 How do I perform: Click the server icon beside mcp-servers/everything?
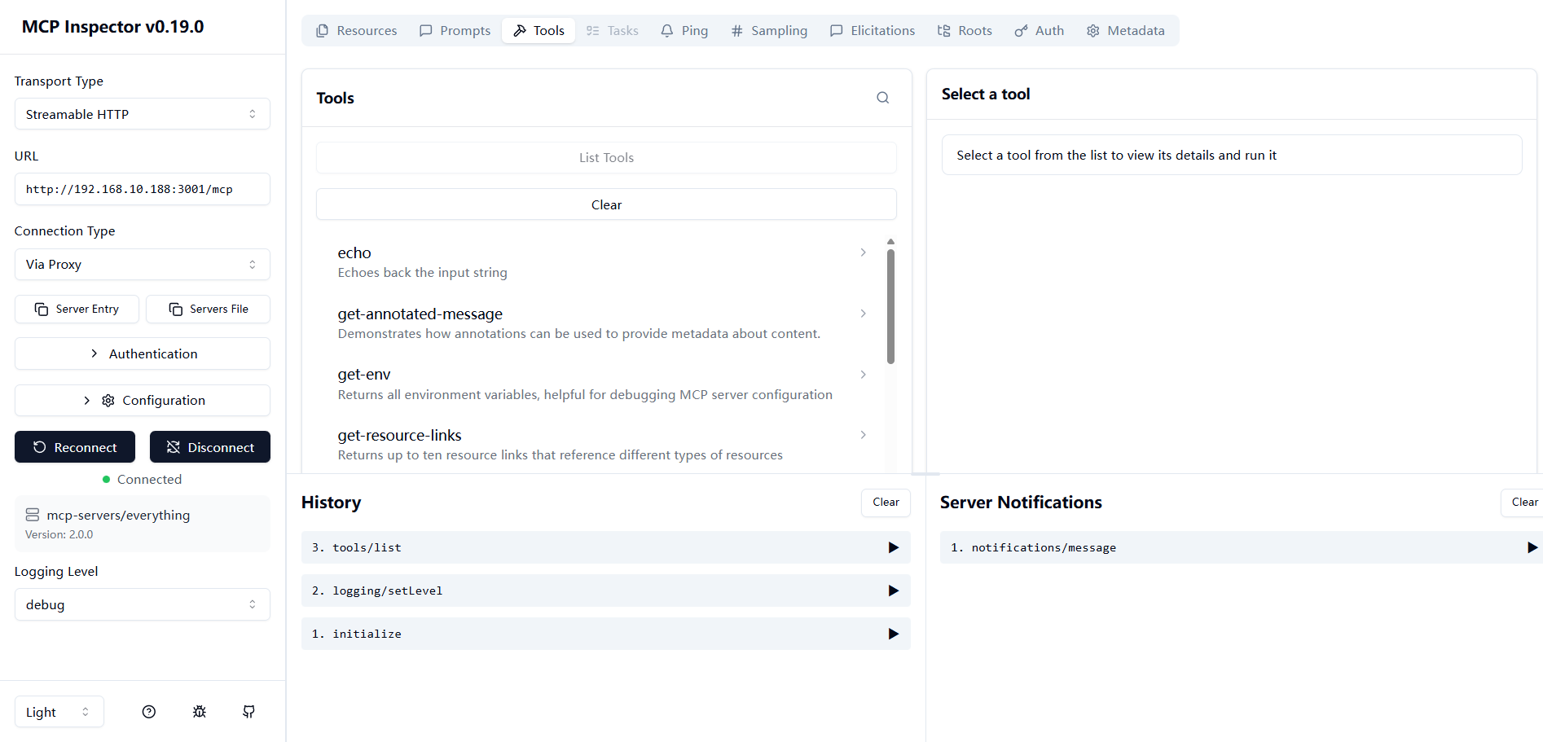point(33,515)
